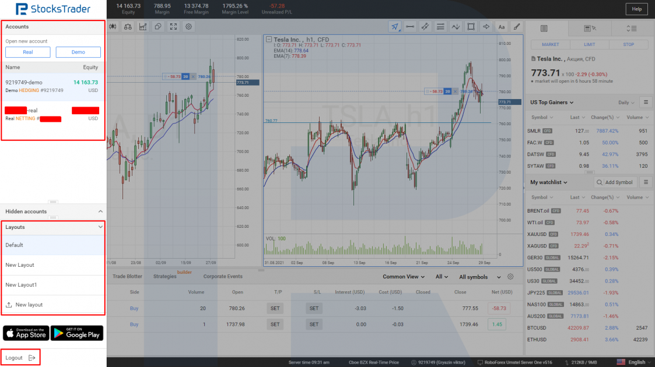655x367 pixels.
Task: Toggle fullscreen chart mode
Action: click(173, 27)
